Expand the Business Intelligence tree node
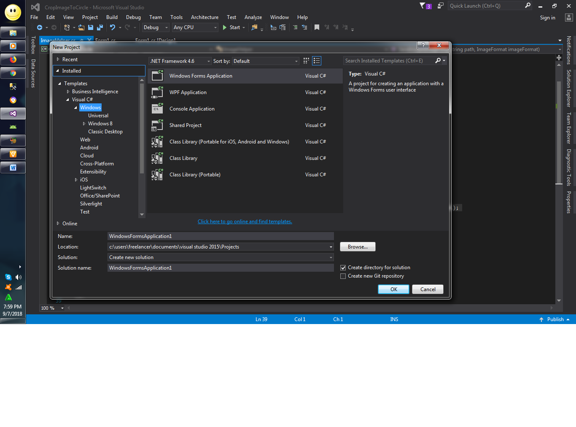Image resolution: width=576 pixels, height=427 pixels. (68, 92)
